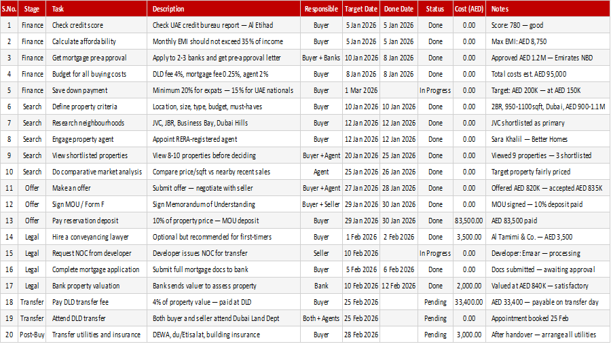Select the 'Bank property valuation' cell

click(x=96, y=286)
